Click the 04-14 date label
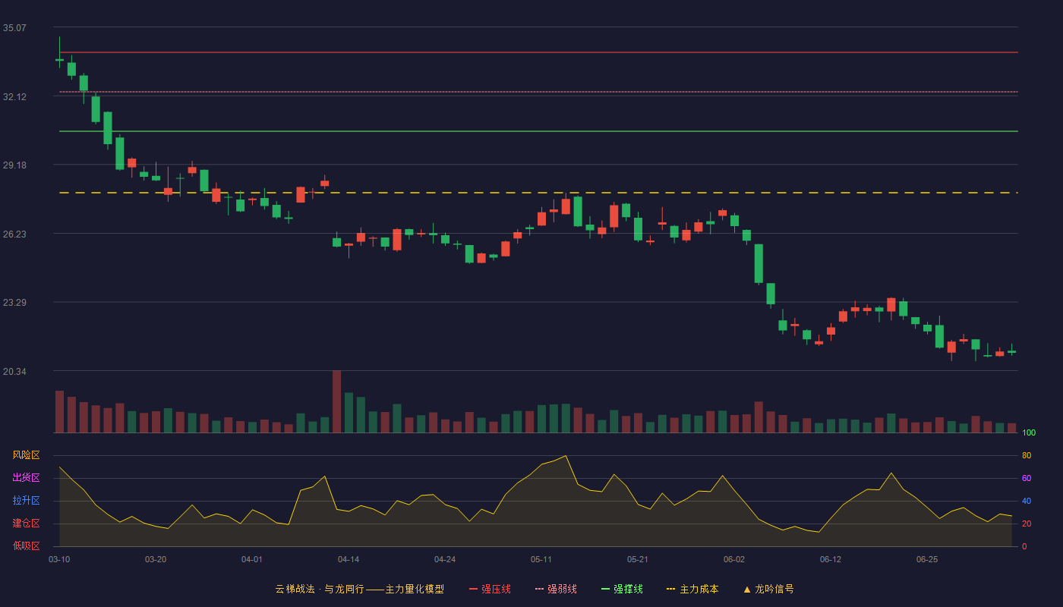 [x=349, y=559]
